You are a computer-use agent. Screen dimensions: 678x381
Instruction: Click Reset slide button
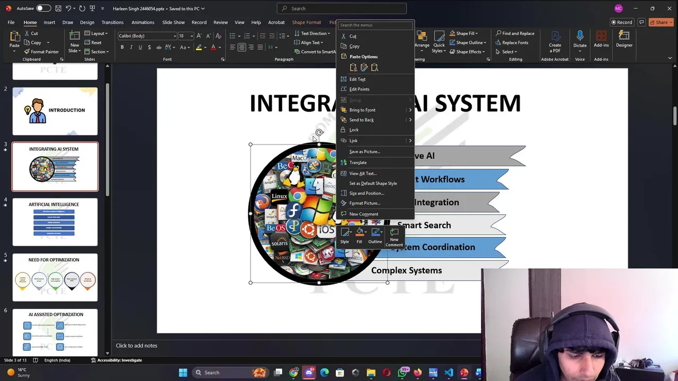point(93,42)
